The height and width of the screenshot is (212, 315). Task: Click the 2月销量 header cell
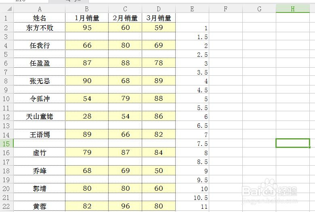click(x=125, y=18)
